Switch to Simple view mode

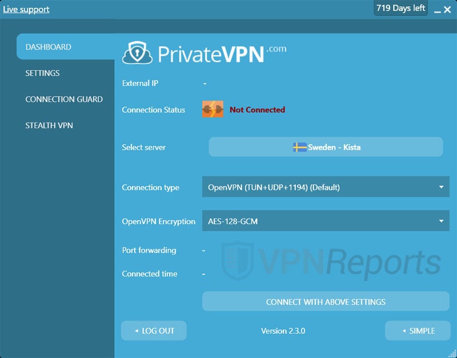point(417,331)
